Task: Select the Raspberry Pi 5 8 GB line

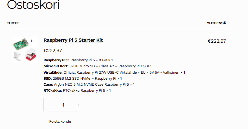Action: 78,60
